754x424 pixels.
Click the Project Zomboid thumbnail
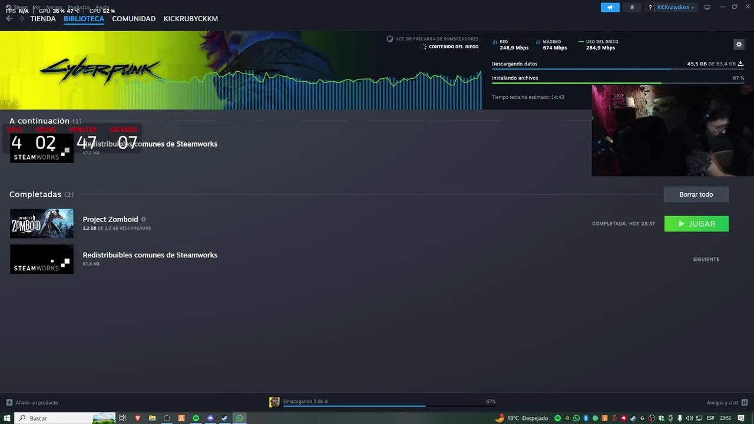(x=42, y=224)
